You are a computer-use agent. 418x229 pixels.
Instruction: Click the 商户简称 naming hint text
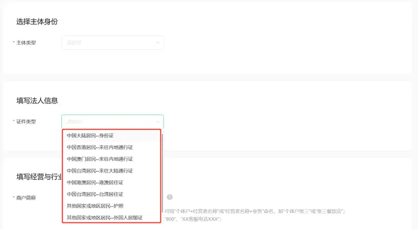tap(255, 211)
